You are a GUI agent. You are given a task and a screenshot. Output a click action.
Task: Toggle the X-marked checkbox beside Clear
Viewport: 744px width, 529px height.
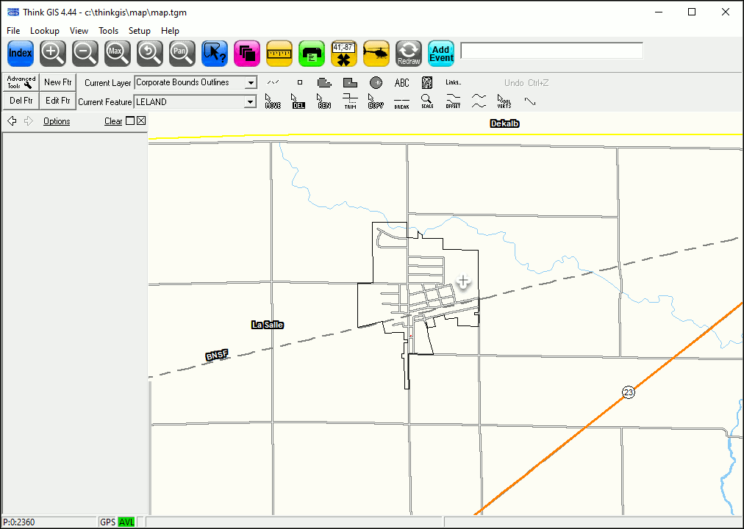coord(141,121)
